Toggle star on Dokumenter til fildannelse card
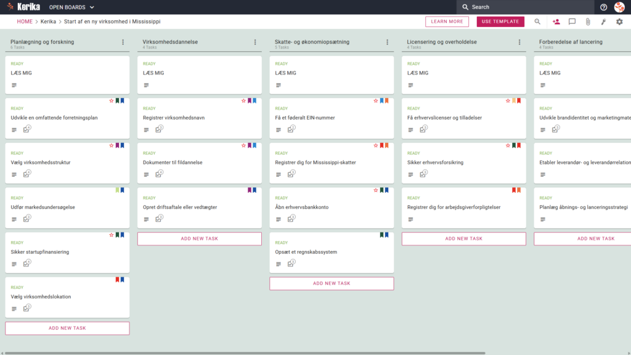This screenshot has width=631, height=355. pyautogui.click(x=243, y=145)
